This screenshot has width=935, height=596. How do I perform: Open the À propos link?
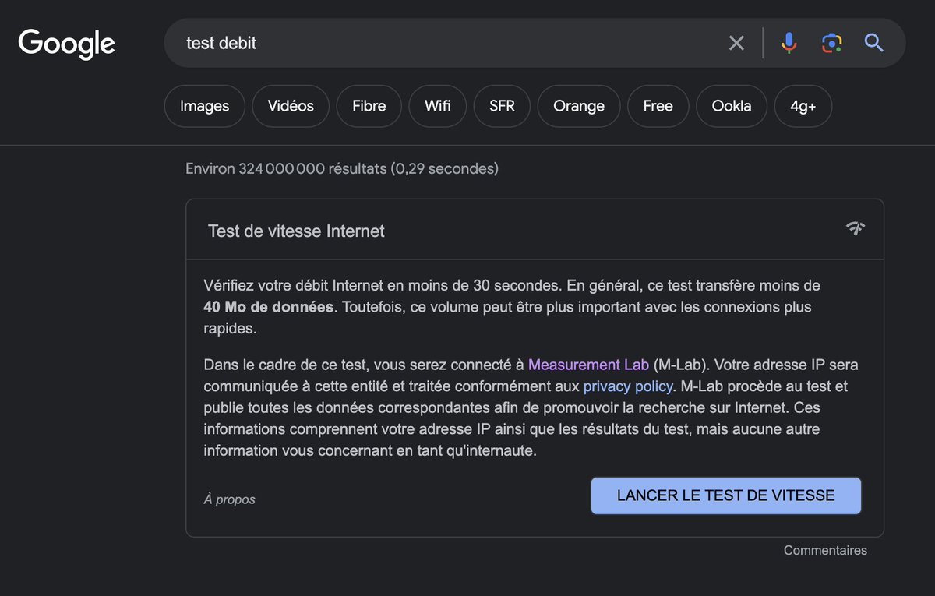[x=230, y=499]
